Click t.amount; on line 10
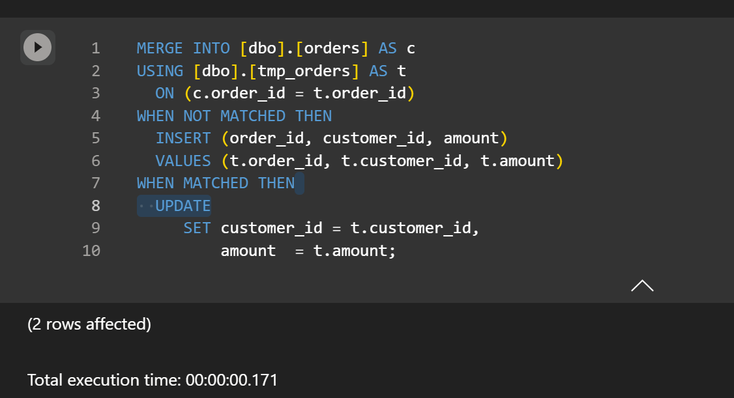 pos(355,250)
